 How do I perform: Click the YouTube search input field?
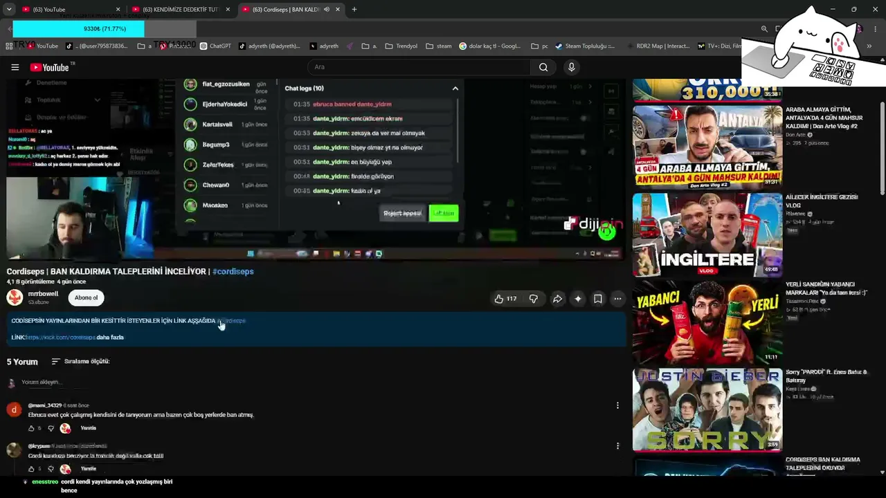coord(419,67)
